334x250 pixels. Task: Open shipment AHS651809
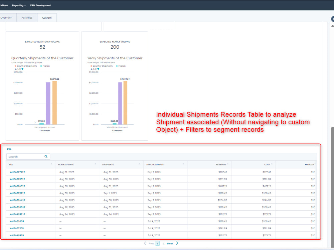17,221
